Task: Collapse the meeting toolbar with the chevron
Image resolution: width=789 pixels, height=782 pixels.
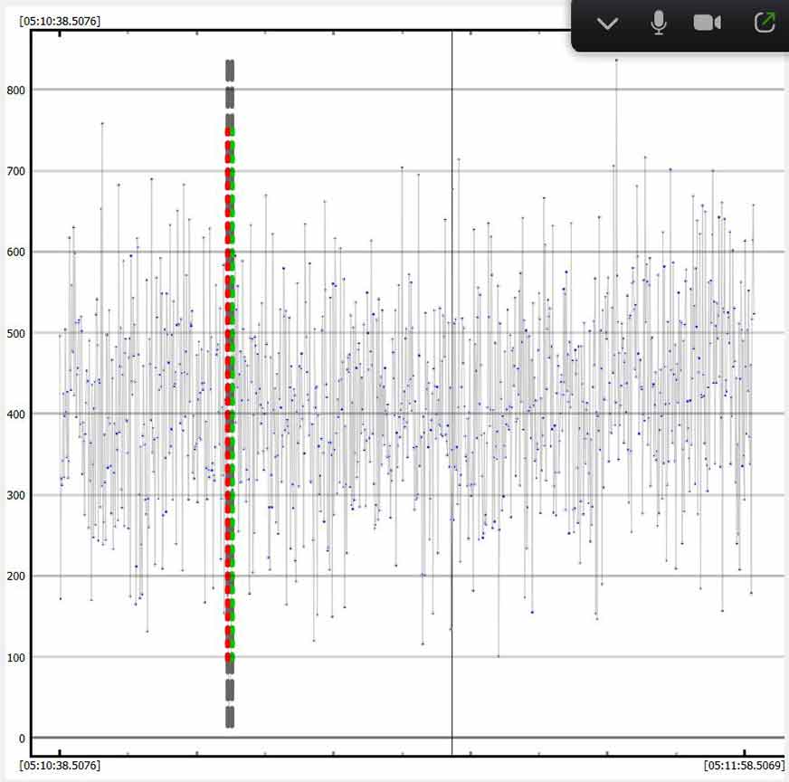Action: pos(607,24)
